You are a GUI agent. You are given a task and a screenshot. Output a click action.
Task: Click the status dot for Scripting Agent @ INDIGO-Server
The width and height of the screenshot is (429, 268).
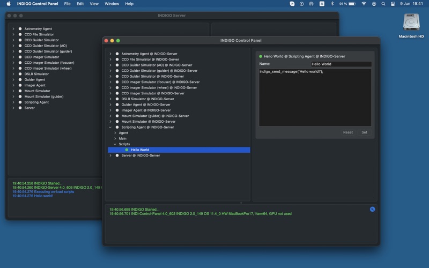click(117, 127)
